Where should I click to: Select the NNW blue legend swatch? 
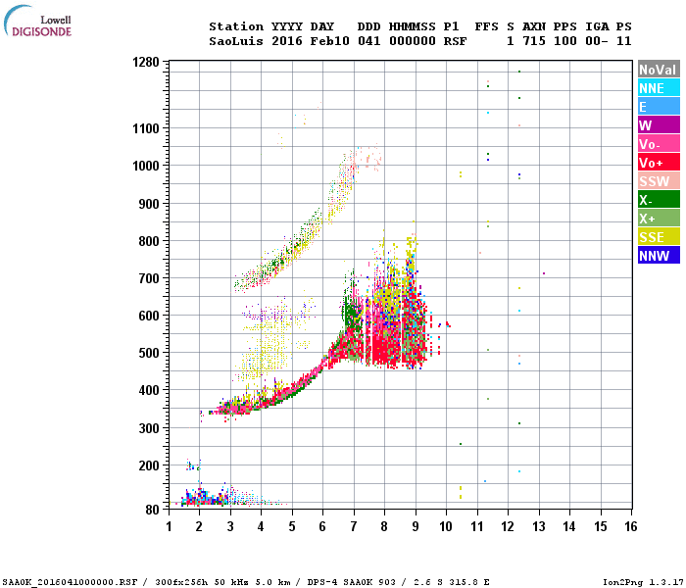659,256
